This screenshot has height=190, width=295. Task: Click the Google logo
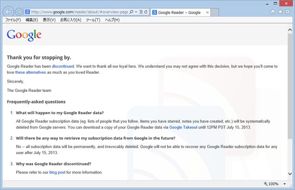click(24, 35)
